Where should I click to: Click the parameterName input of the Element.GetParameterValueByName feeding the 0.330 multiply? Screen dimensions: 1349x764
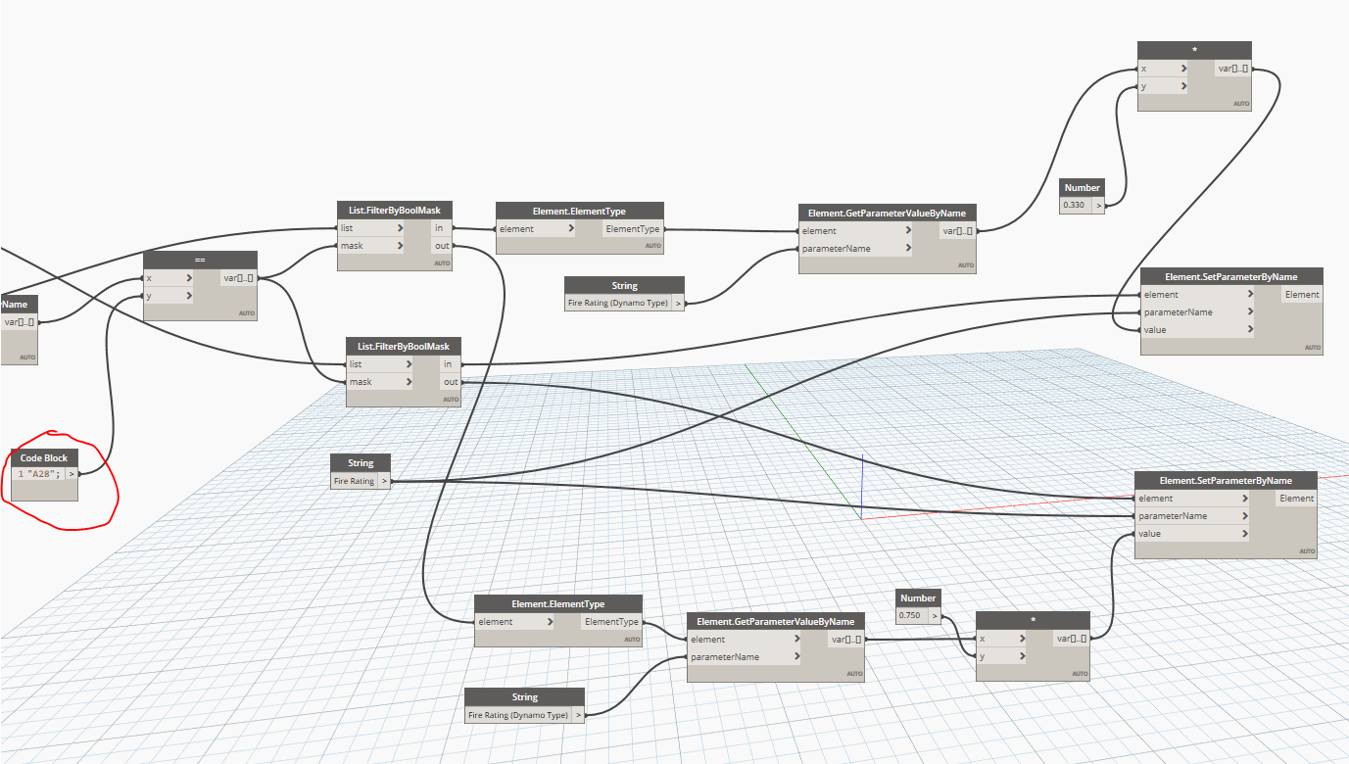pos(855,249)
